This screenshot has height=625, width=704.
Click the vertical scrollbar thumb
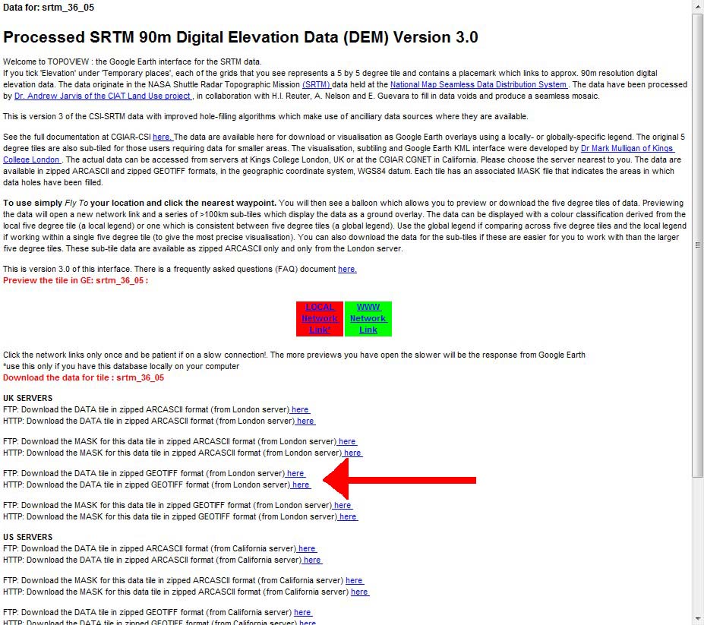[698, 243]
